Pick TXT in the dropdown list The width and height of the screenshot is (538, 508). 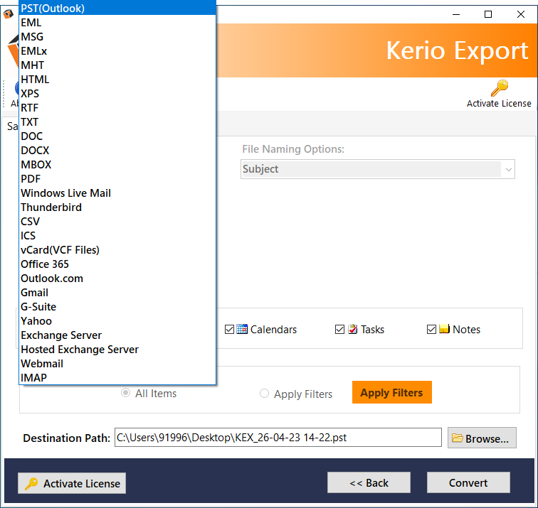(117, 122)
